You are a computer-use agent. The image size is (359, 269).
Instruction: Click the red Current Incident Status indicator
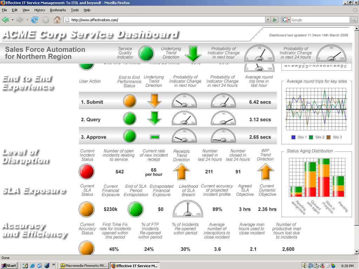87,172
